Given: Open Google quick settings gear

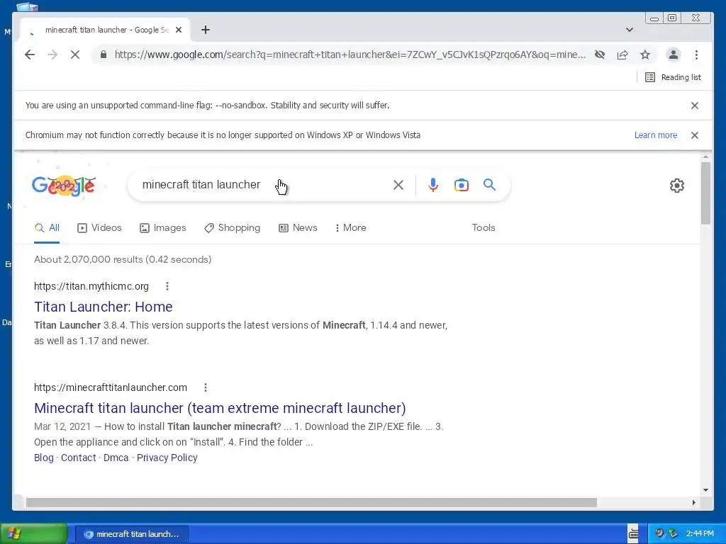Looking at the screenshot, I should [677, 186].
